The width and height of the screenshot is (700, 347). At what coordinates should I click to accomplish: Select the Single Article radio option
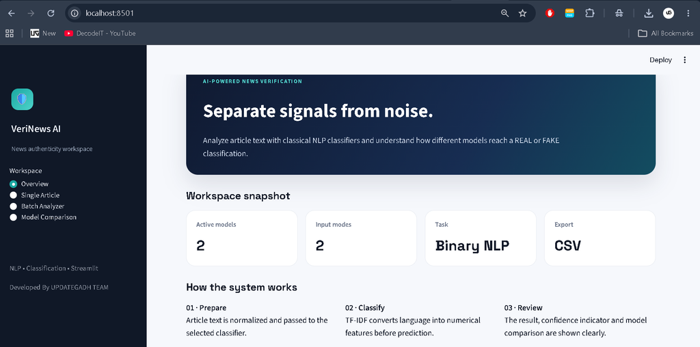tap(34, 195)
